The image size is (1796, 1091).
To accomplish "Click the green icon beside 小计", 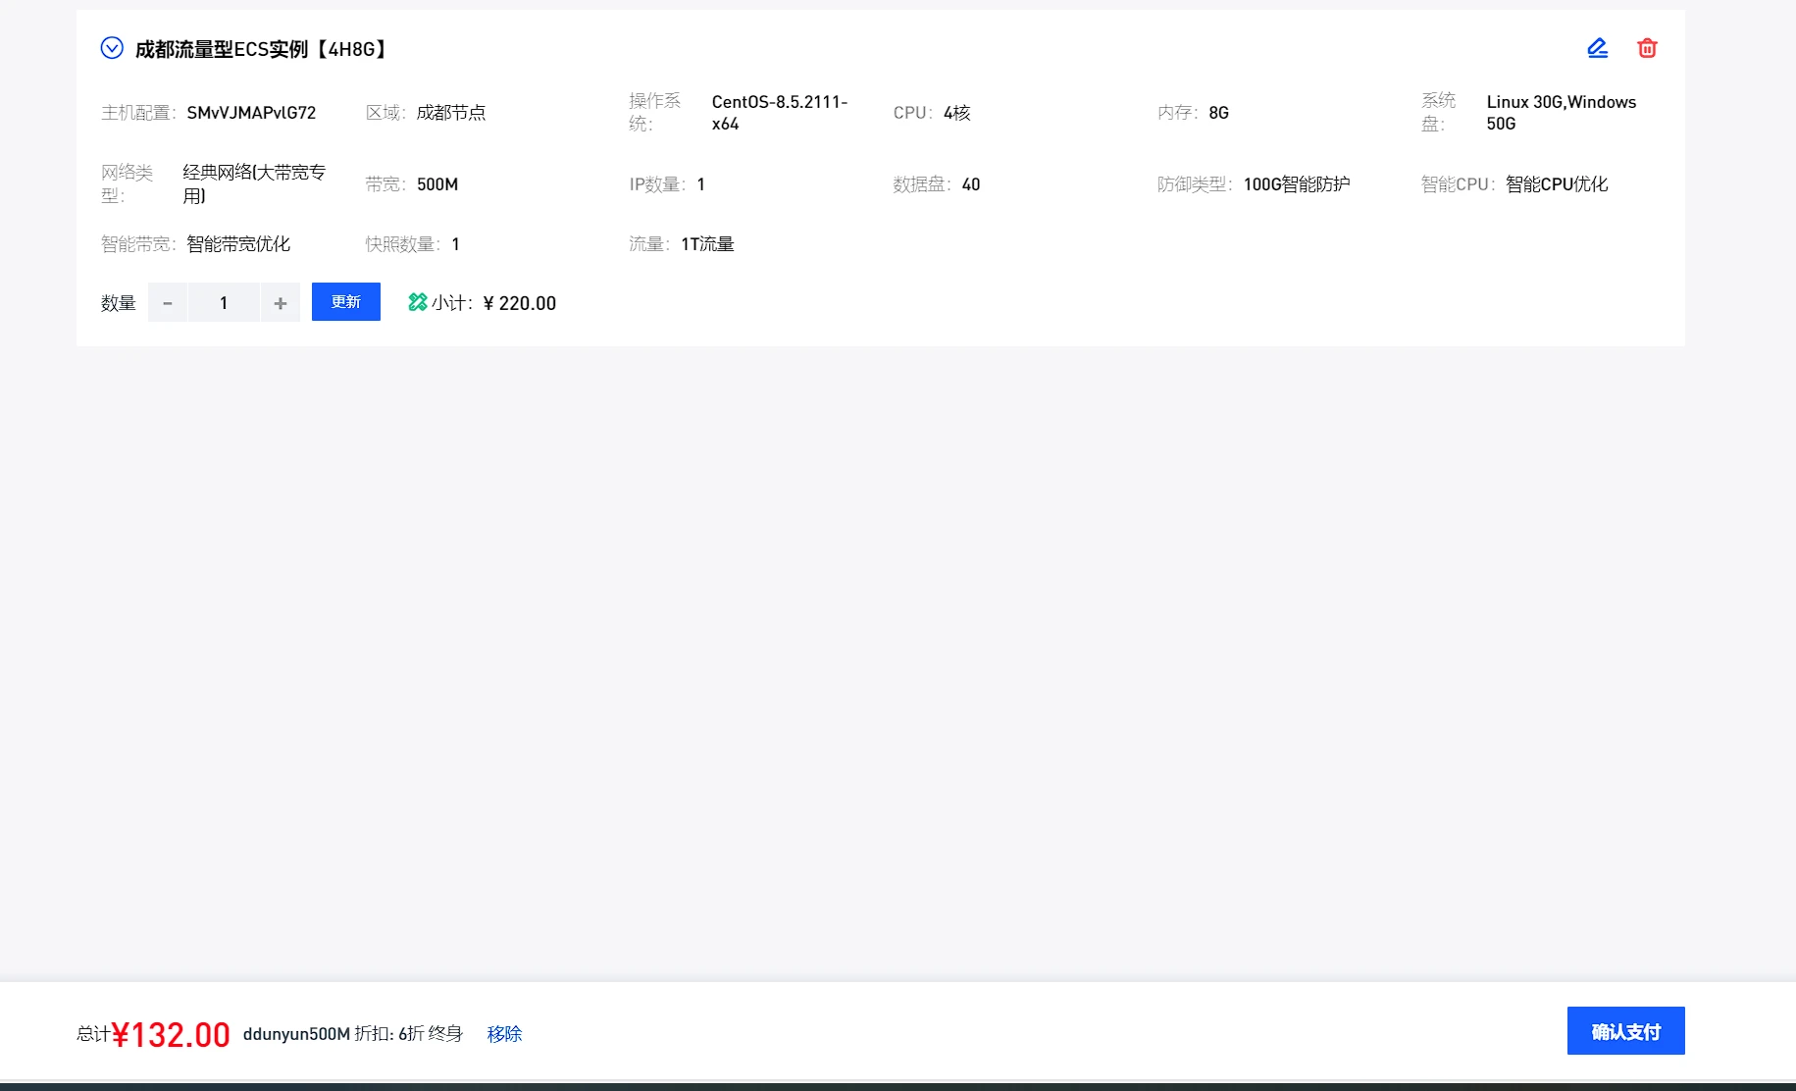I will point(418,302).
